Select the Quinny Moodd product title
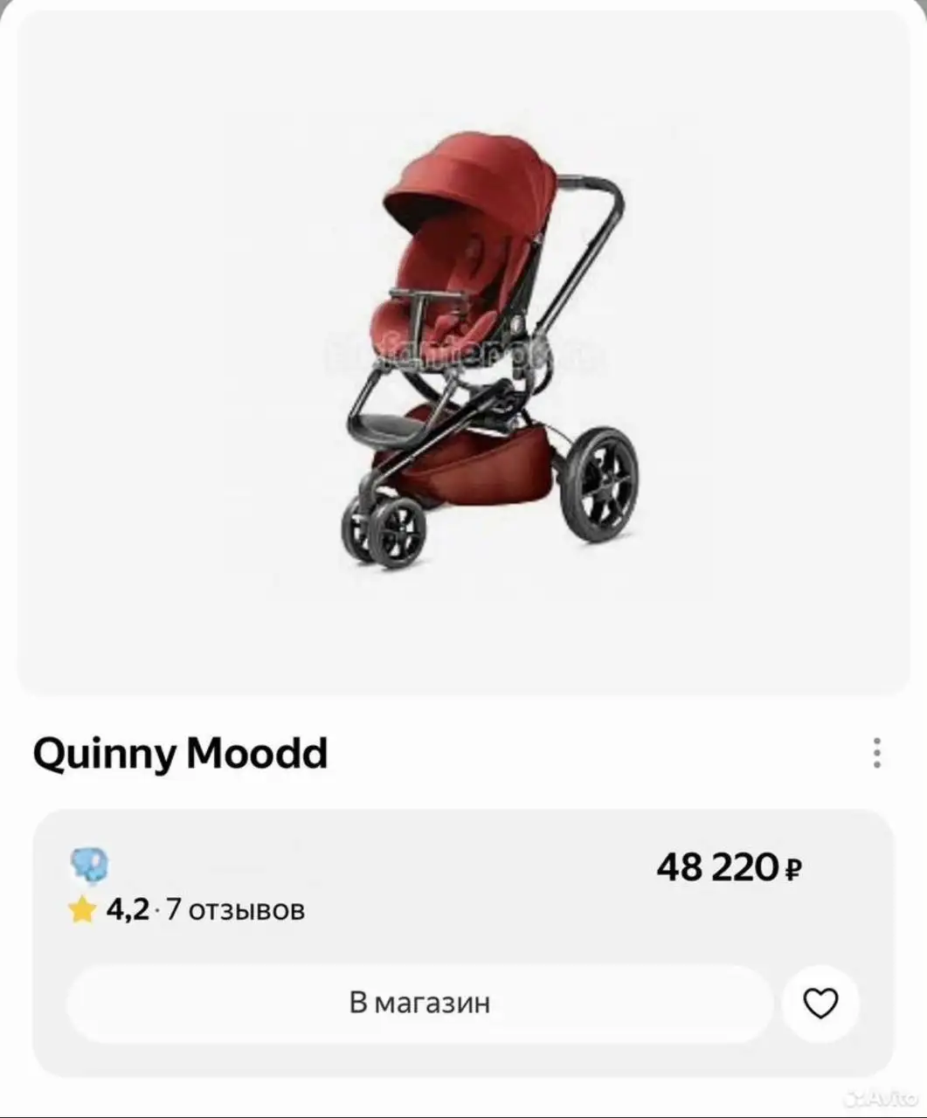 (181, 753)
